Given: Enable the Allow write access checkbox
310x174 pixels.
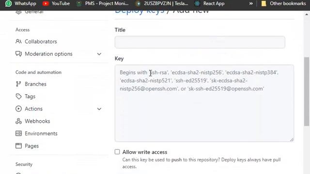Looking at the screenshot, I should coord(117,152).
